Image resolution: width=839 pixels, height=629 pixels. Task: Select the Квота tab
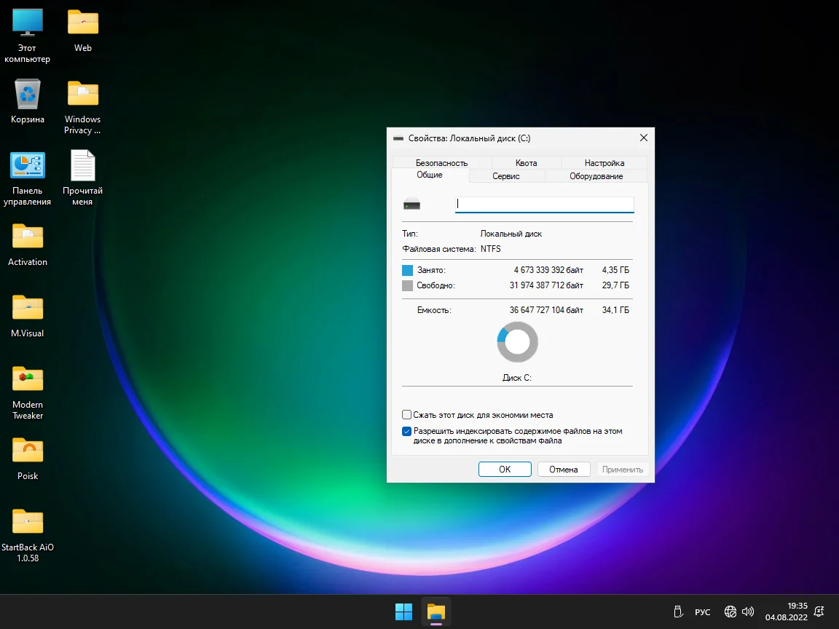(526, 163)
